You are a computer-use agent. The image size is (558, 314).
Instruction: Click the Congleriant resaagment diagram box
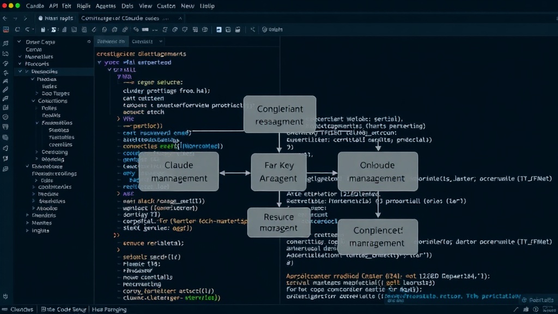280,114
